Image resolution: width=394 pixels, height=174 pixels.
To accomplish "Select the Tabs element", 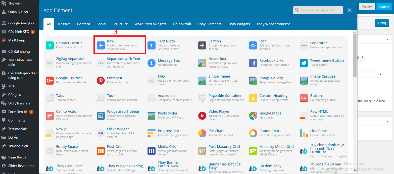I will pyautogui.click(x=69, y=97).
